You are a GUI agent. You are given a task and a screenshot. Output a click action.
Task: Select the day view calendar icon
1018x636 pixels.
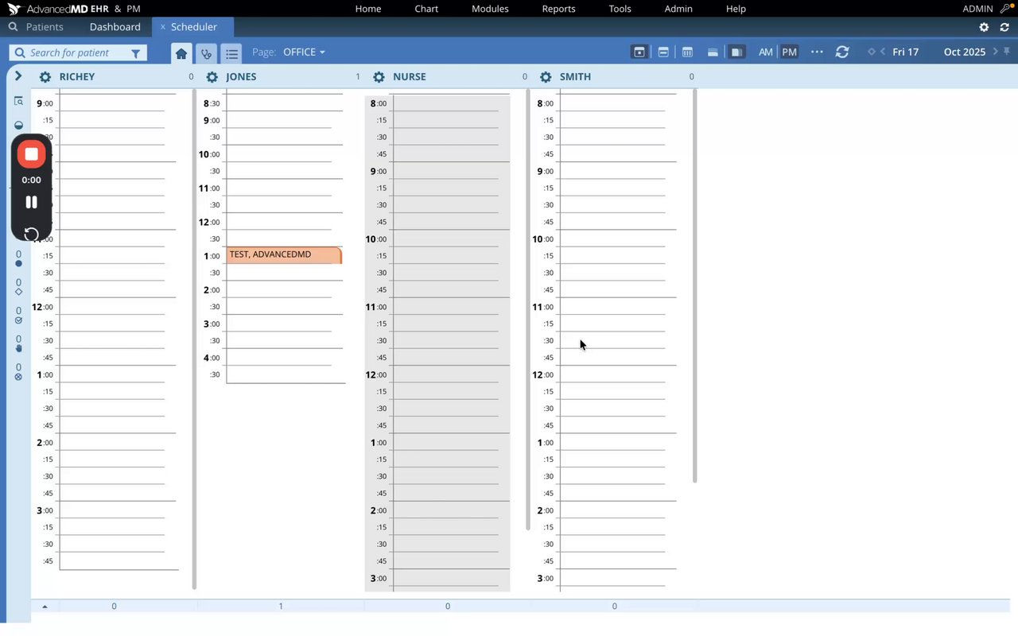(x=639, y=52)
